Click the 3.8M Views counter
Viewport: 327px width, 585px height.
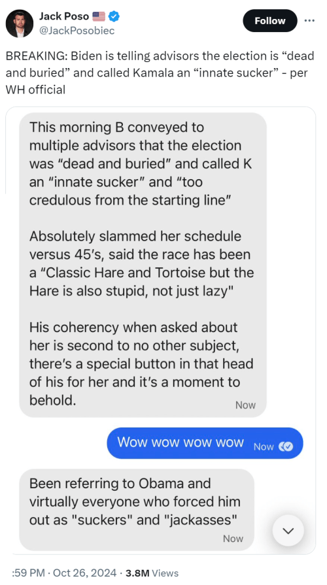(152, 573)
